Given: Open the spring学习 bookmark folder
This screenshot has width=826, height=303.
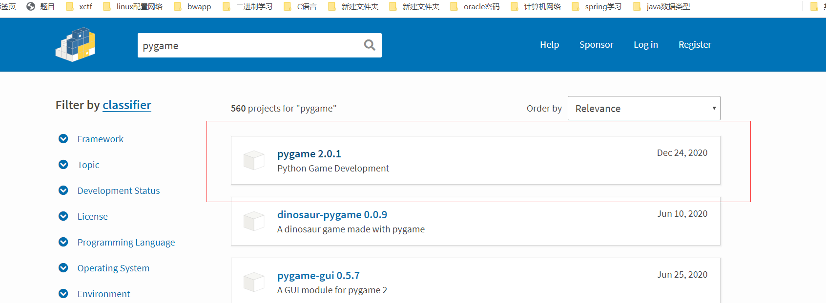Looking at the screenshot, I should pyautogui.click(x=597, y=6).
